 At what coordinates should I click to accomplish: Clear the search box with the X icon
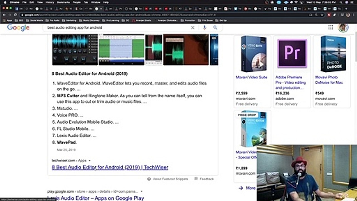(x=192, y=27)
